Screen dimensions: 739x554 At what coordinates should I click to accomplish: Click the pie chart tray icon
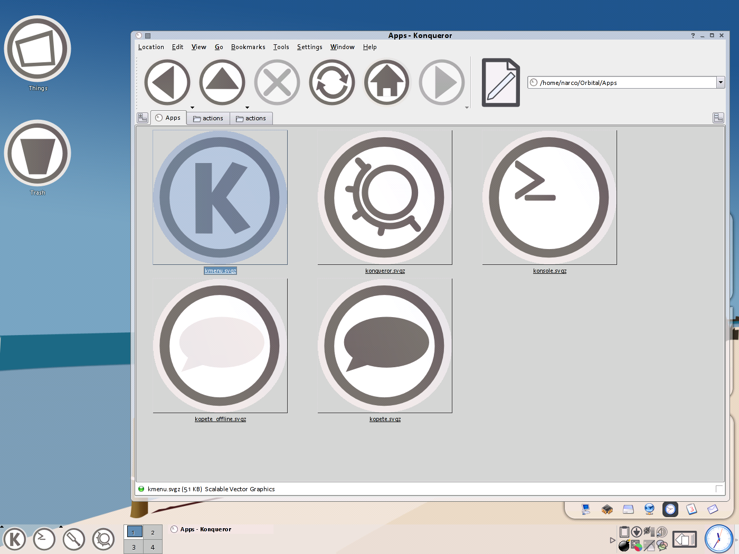click(637, 545)
